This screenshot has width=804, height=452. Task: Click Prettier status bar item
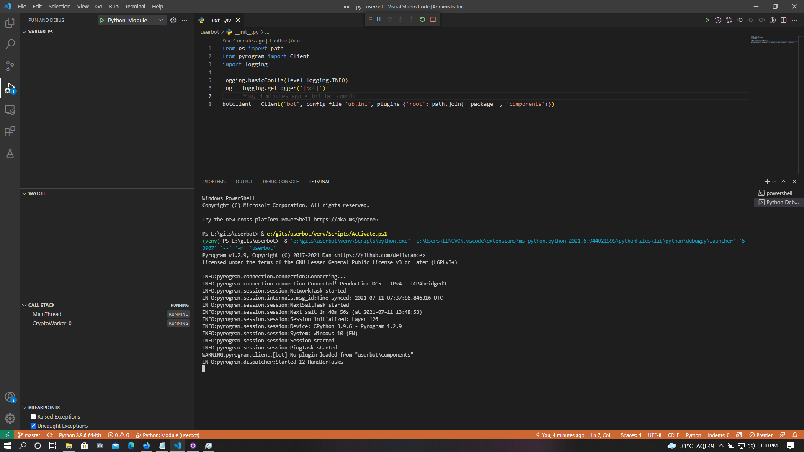click(761, 435)
